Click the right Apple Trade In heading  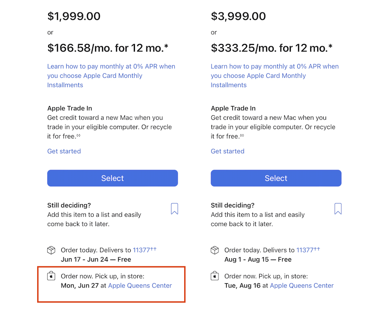point(233,108)
